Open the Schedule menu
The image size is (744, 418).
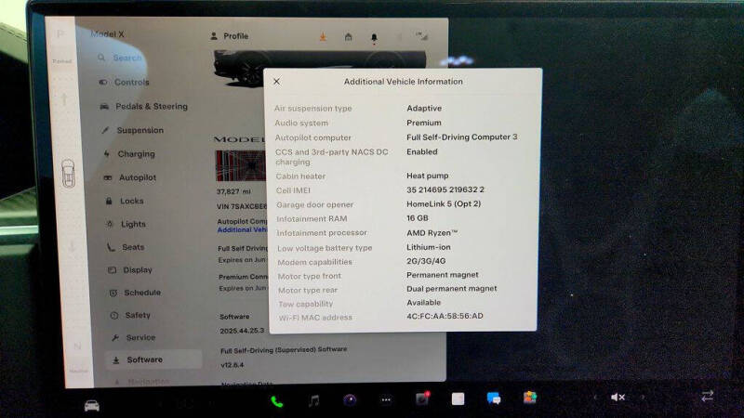(x=135, y=293)
